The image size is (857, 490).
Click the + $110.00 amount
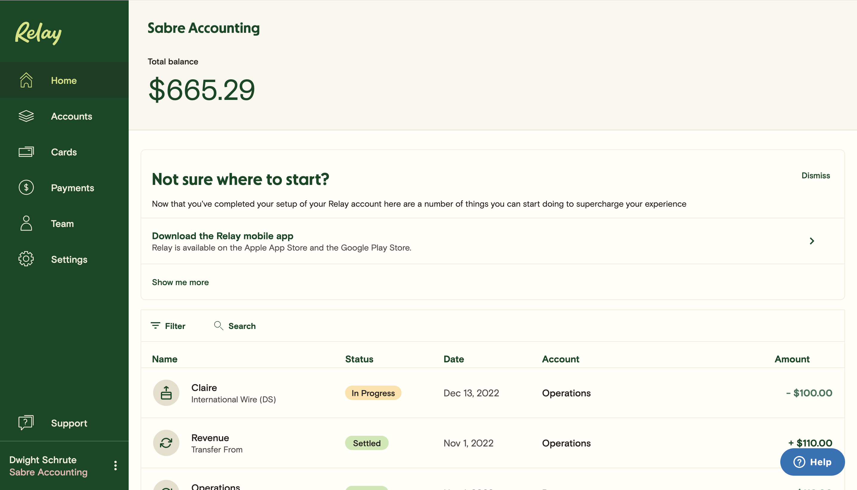pyautogui.click(x=810, y=443)
